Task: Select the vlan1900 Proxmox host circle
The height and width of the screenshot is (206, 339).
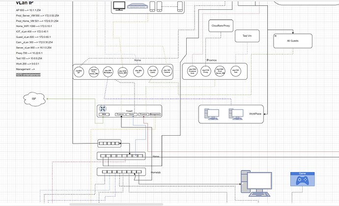Action: [193, 71]
